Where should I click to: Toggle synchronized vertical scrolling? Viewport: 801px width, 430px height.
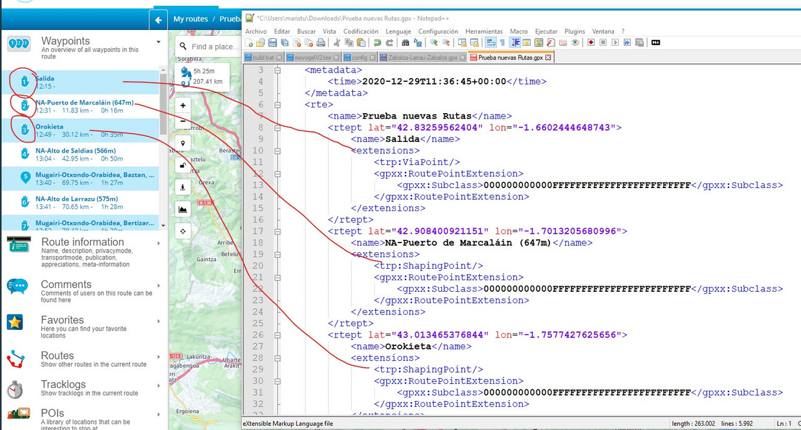point(462,42)
